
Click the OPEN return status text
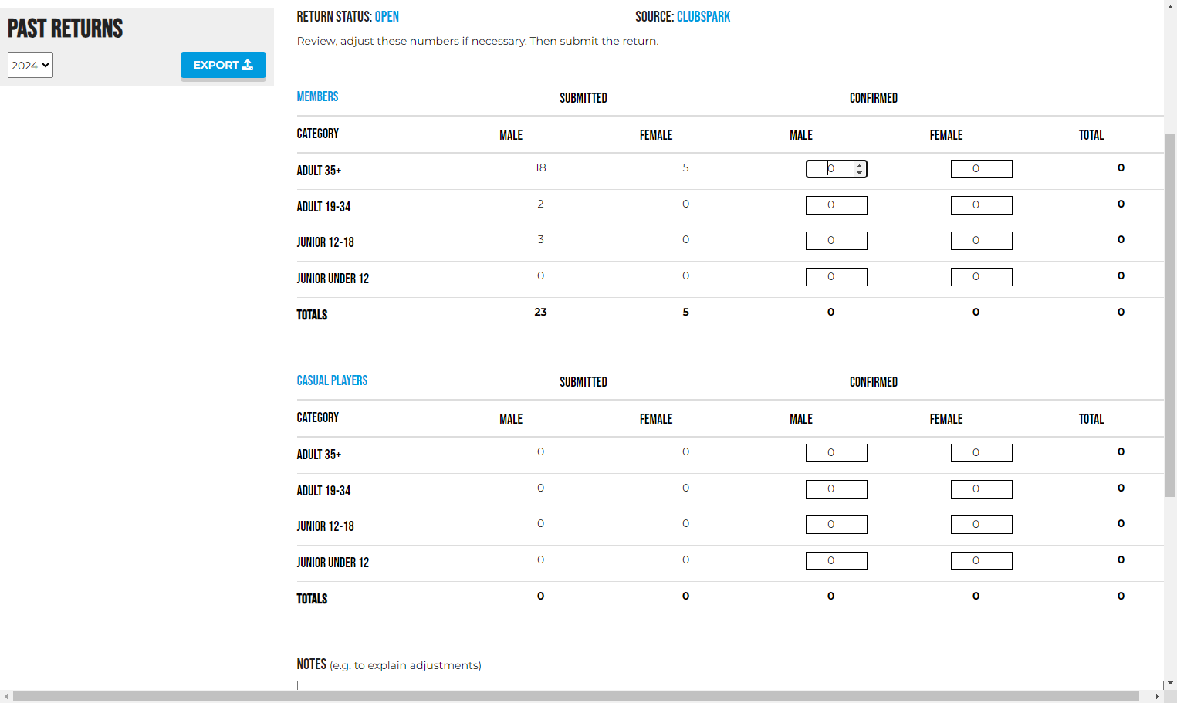click(x=387, y=16)
